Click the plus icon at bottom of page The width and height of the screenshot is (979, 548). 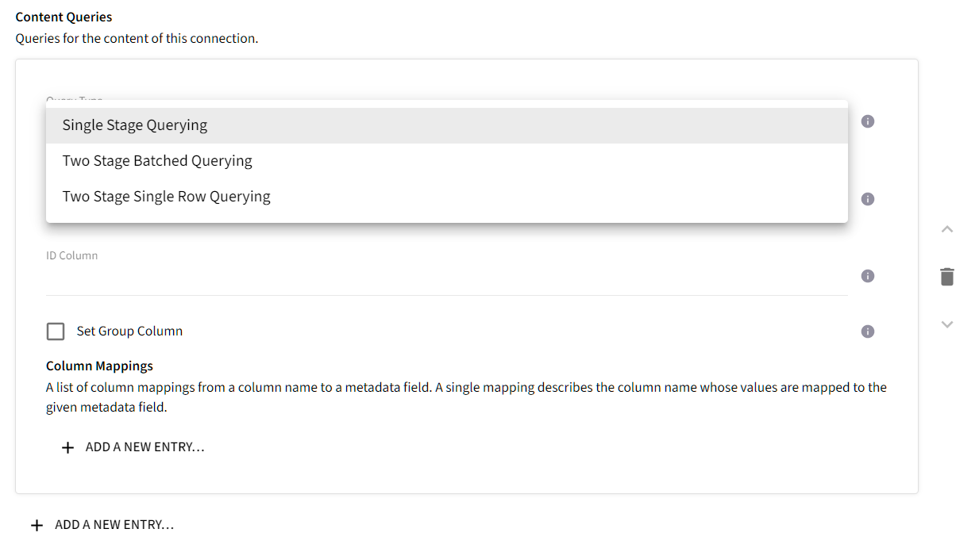[35, 524]
